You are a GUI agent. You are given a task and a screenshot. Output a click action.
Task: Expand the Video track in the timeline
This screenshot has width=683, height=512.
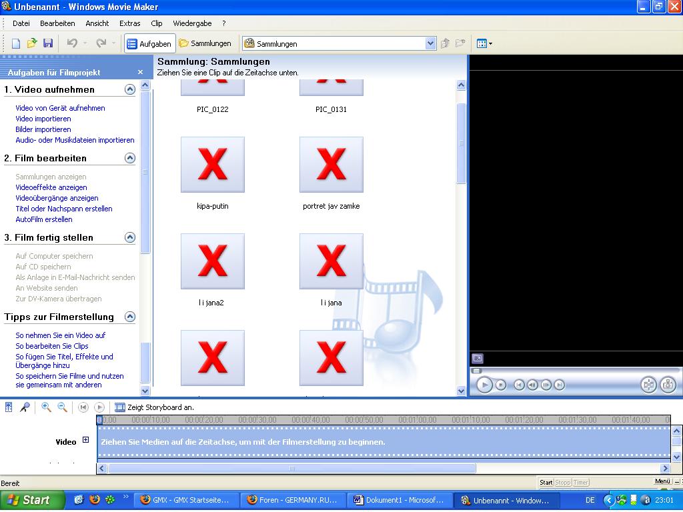(x=85, y=440)
